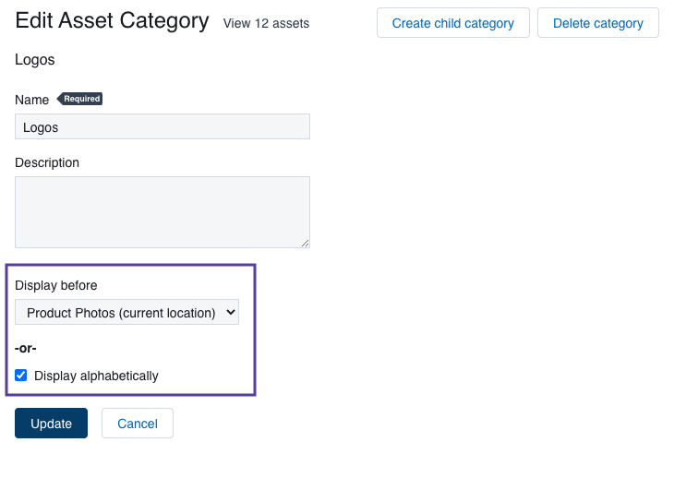Click the Description field label
The image size is (674, 490).
47,162
